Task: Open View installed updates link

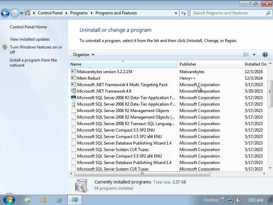Action: (30, 39)
